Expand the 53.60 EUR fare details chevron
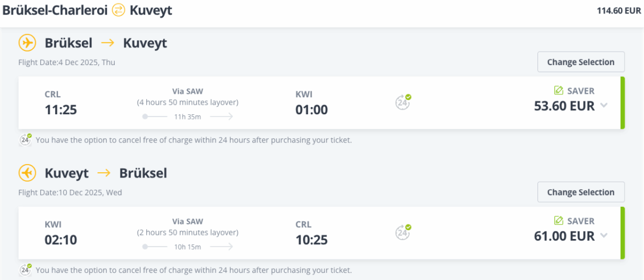This screenshot has height=280, width=644. [x=604, y=105]
